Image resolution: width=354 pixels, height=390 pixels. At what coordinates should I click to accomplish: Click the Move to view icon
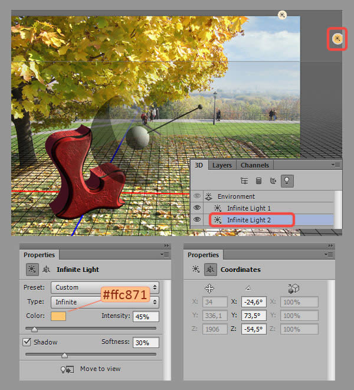coord(68,369)
